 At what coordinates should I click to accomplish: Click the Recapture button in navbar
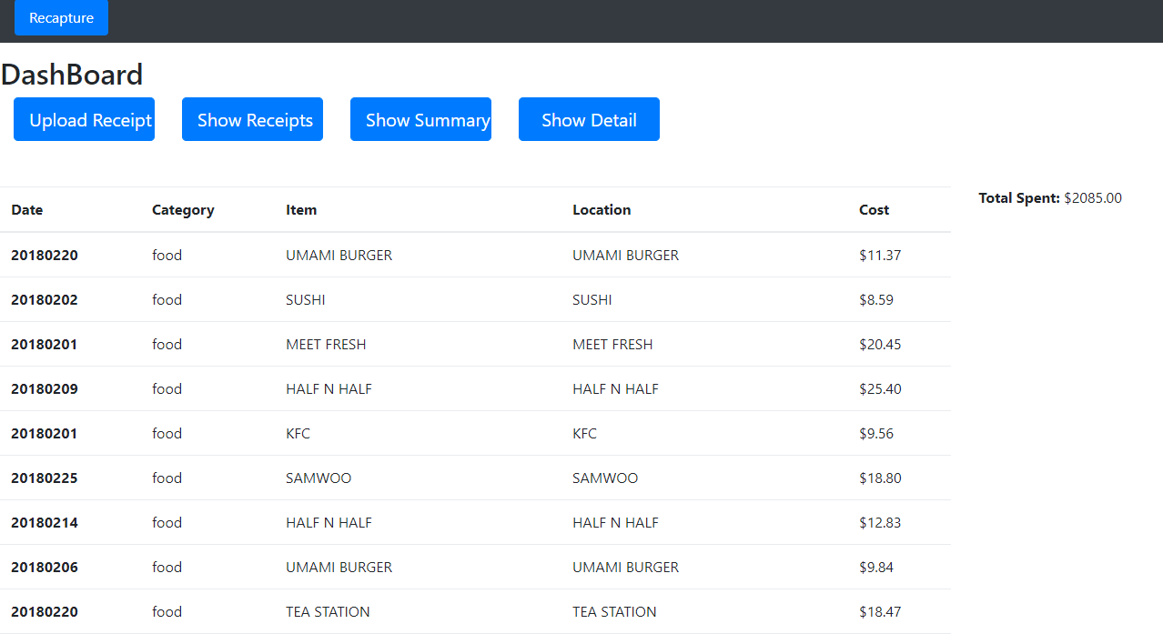coord(61,17)
